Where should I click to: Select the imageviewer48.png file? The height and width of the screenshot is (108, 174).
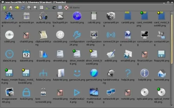pos(9,92)
